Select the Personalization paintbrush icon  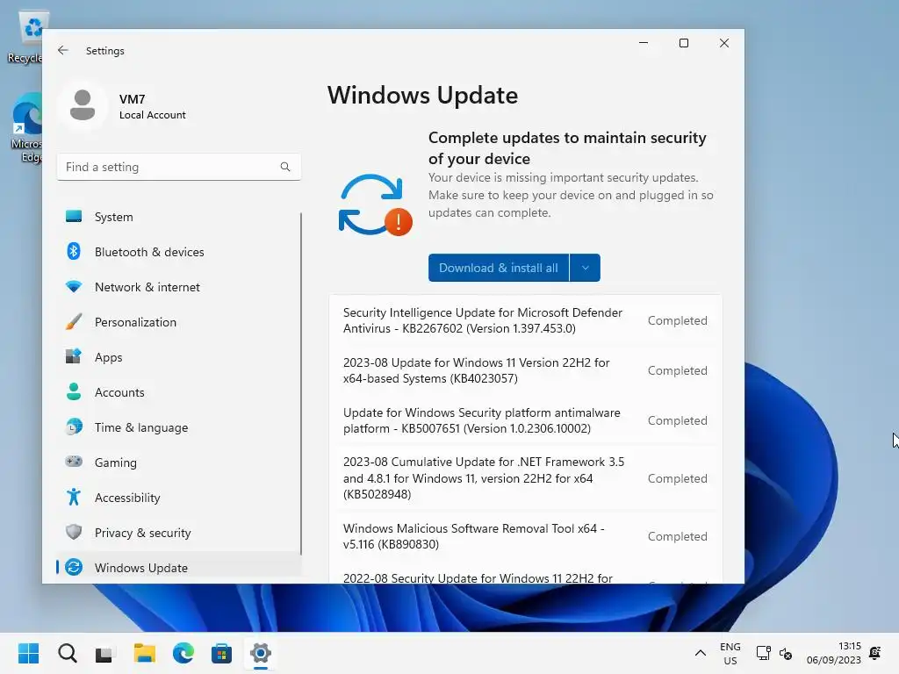point(74,321)
